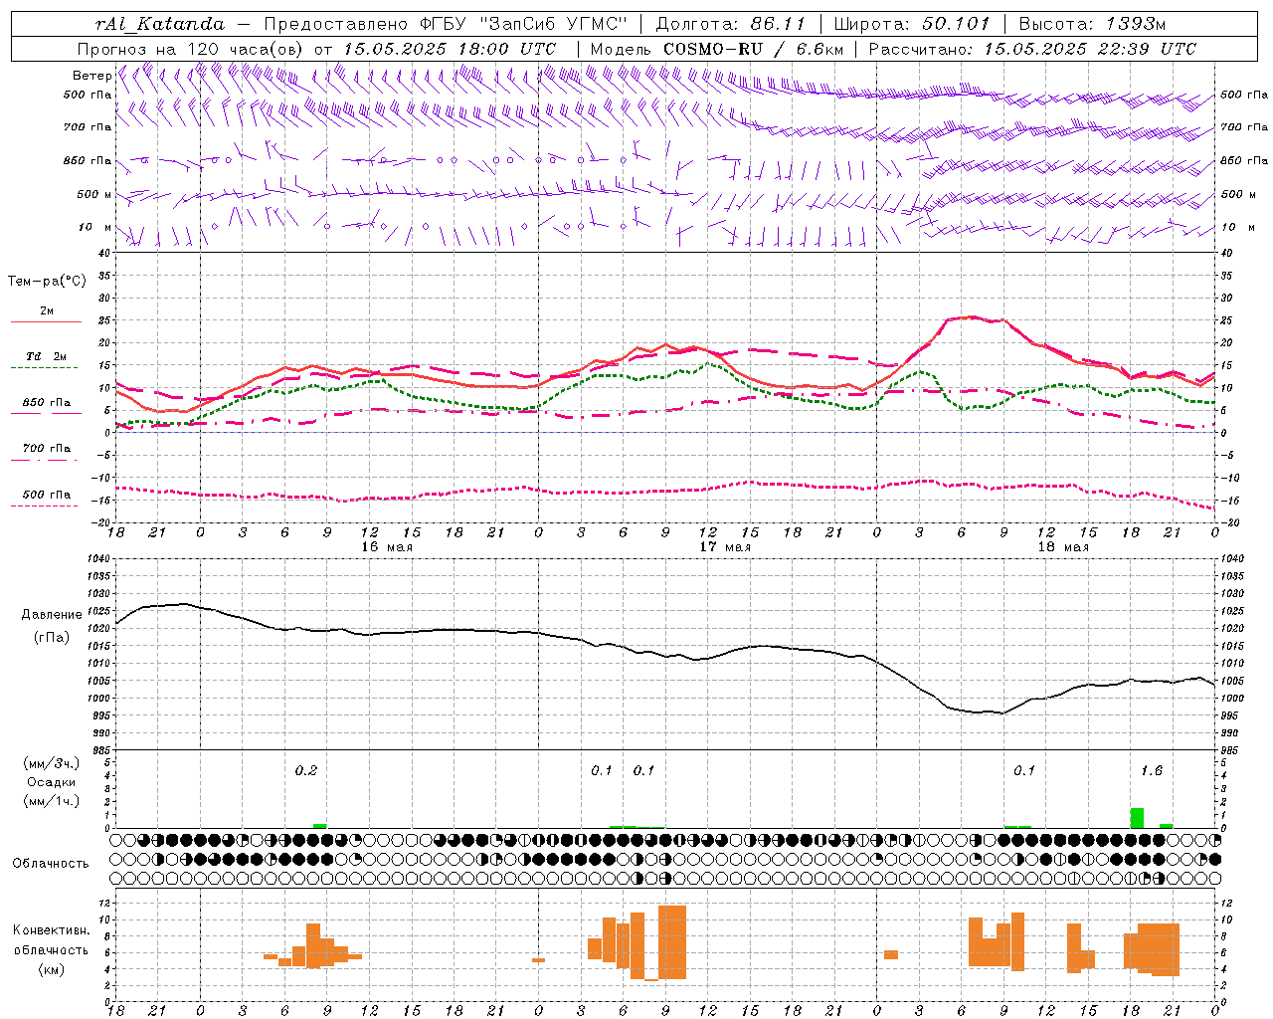
Task: Click the '850 гПа' temperature legend line
Action: point(46,413)
